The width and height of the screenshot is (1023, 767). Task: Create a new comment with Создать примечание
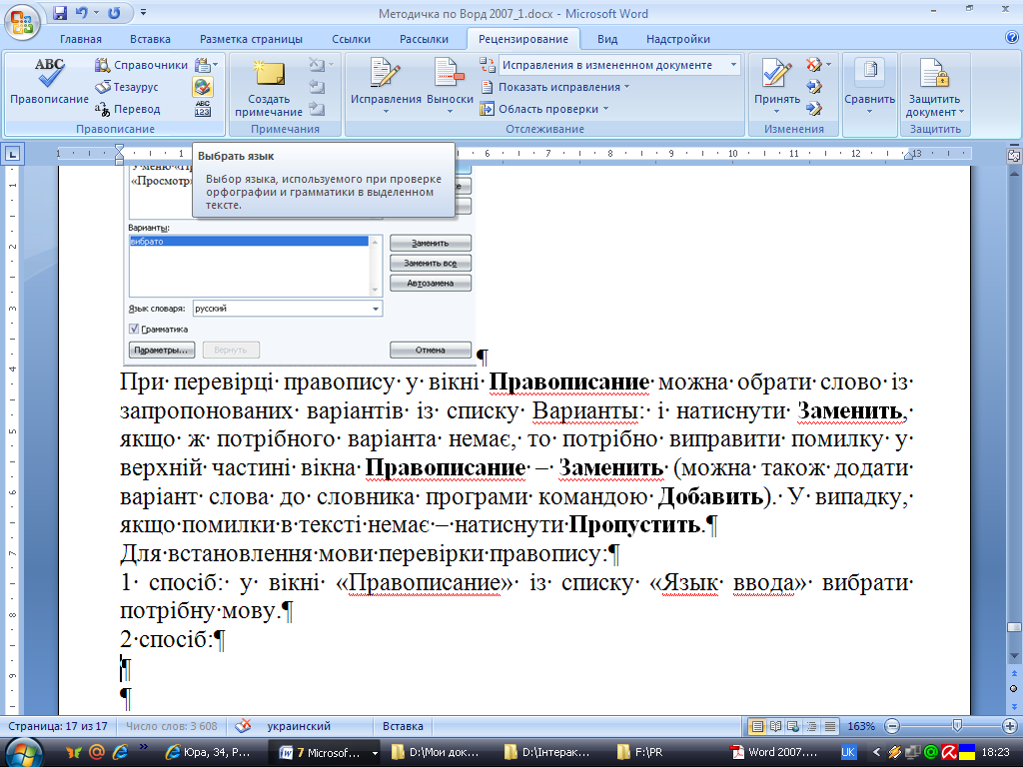click(269, 88)
